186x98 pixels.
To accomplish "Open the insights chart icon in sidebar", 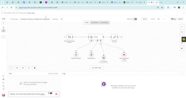I will pos(4,83).
